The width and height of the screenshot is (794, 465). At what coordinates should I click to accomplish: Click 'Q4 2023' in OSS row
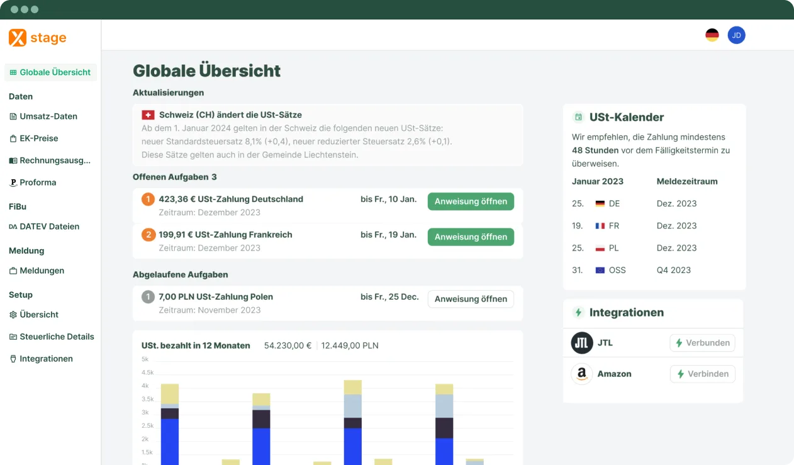tap(674, 270)
